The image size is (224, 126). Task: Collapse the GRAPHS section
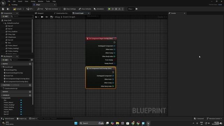click(x=2, y=64)
